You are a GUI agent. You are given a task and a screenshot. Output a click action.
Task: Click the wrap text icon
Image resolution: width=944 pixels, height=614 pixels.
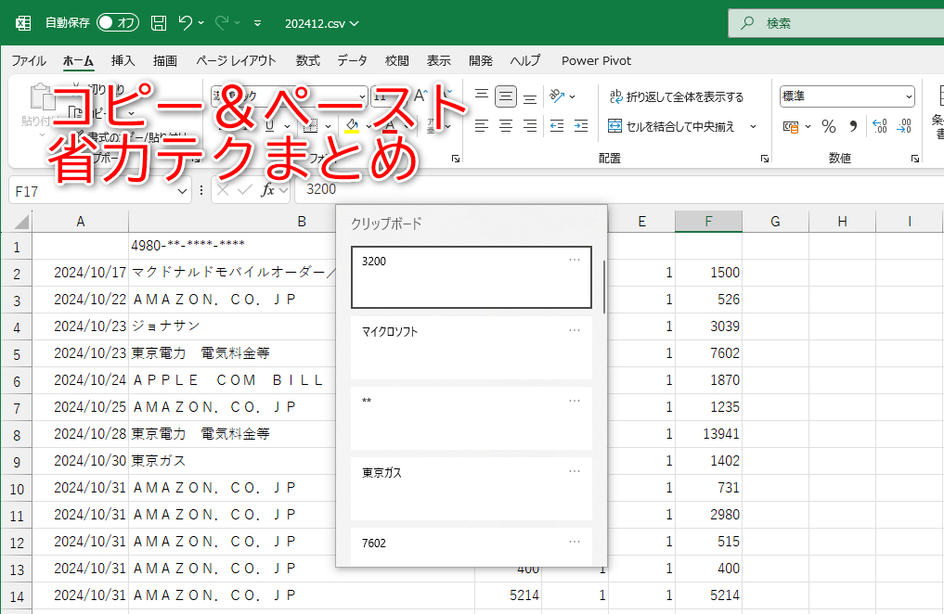pyautogui.click(x=616, y=96)
